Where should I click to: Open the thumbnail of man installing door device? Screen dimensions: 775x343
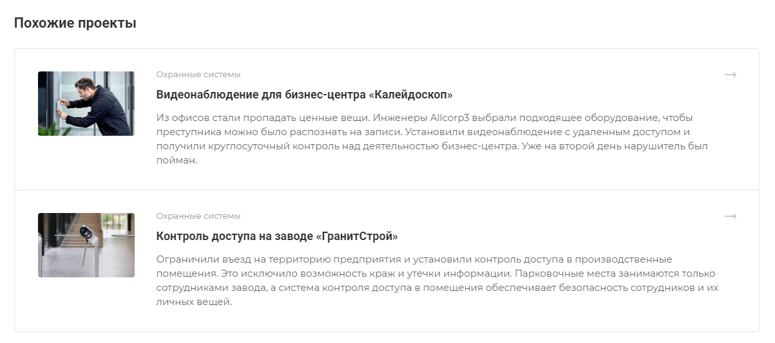point(86,104)
